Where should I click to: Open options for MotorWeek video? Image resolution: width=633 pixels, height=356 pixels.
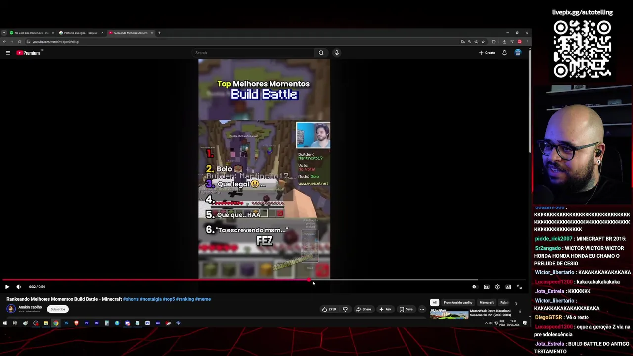pos(520,311)
